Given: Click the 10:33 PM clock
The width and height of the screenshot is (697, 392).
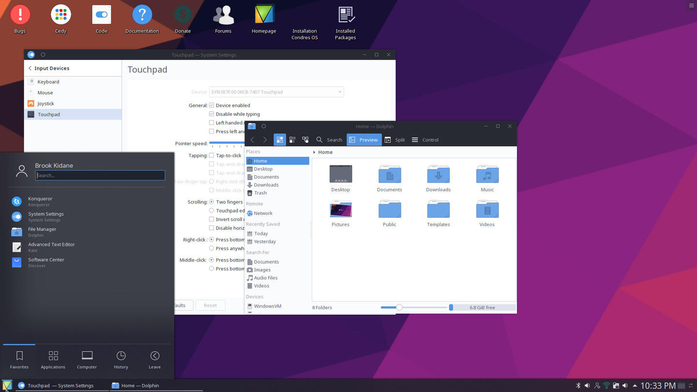Looking at the screenshot, I should (658, 386).
